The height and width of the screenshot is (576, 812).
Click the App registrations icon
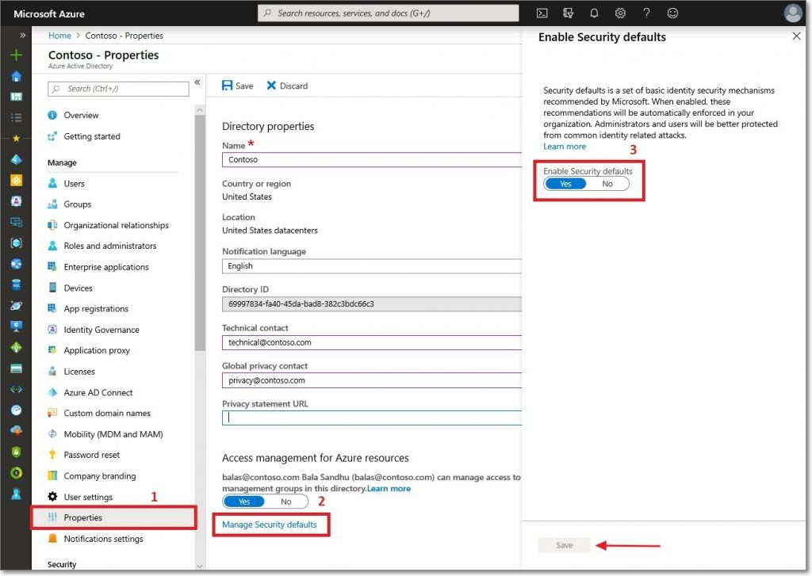click(x=52, y=308)
